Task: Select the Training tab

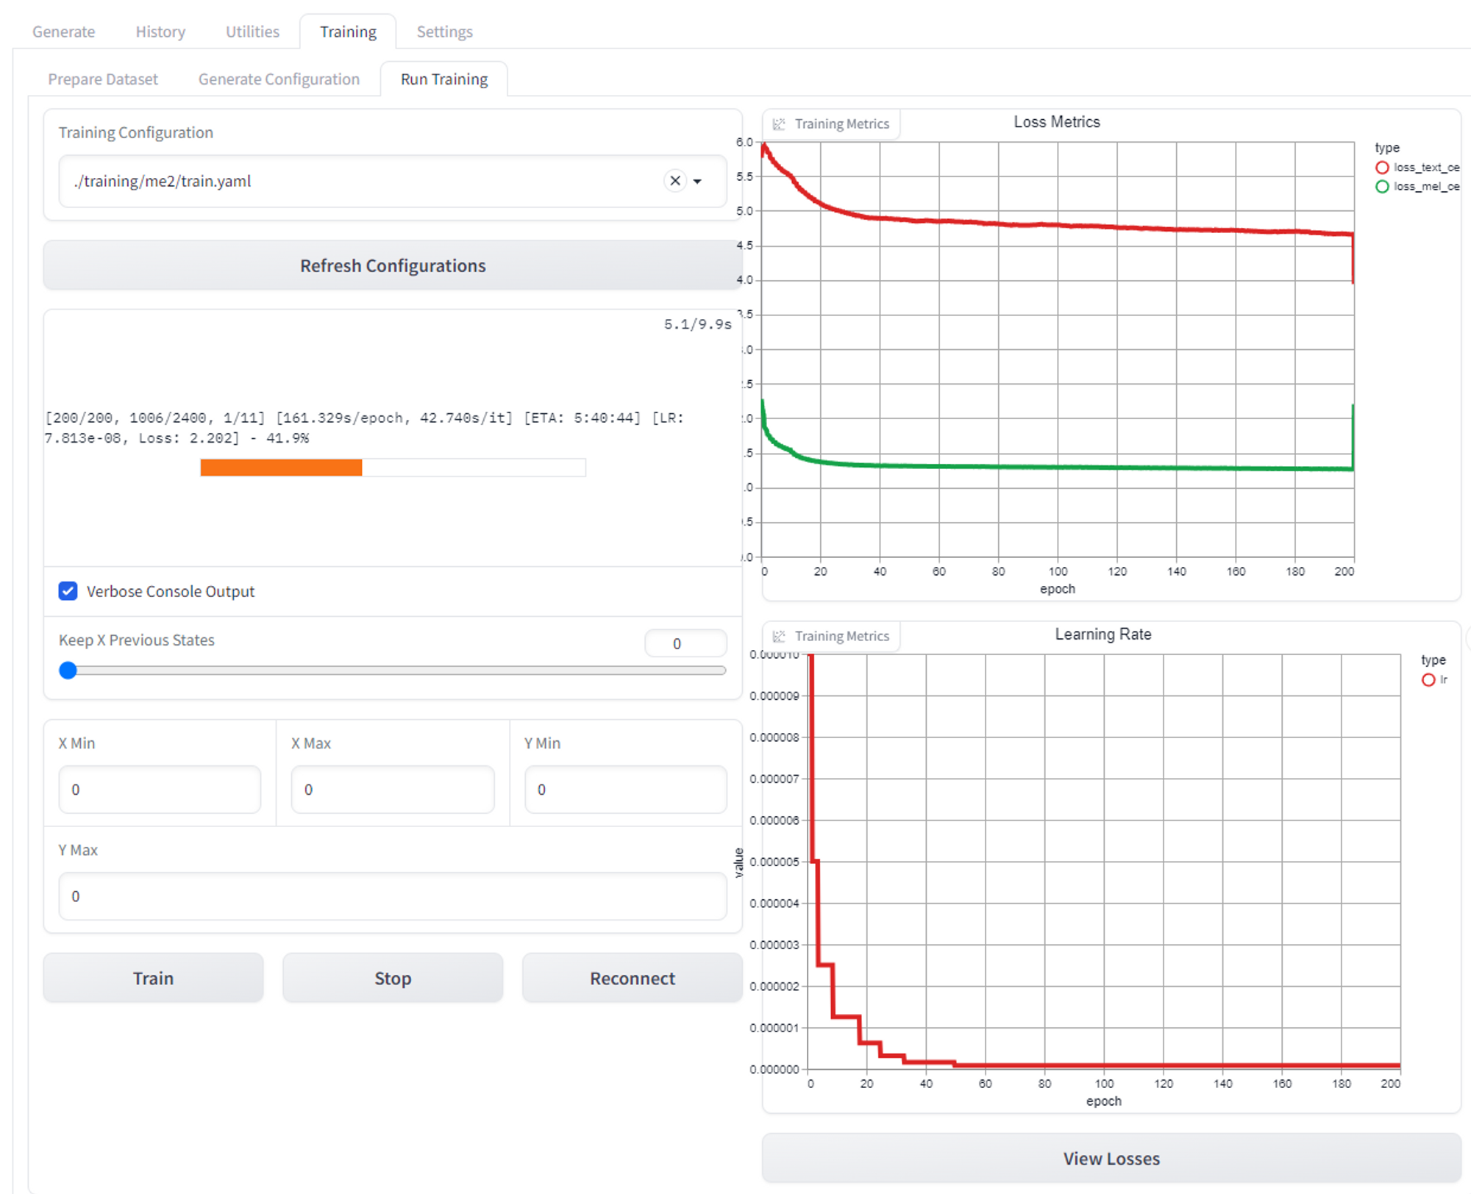Action: (x=348, y=32)
